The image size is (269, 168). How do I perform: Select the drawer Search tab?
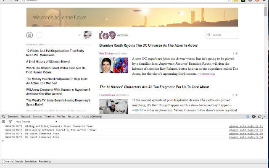(x=19, y=161)
